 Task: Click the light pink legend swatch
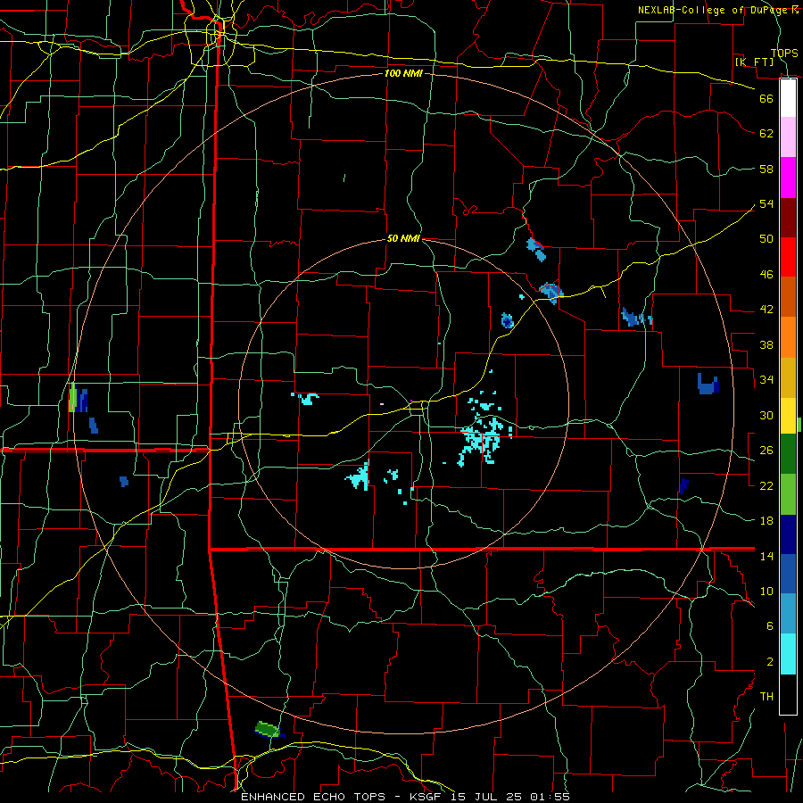tap(788, 137)
